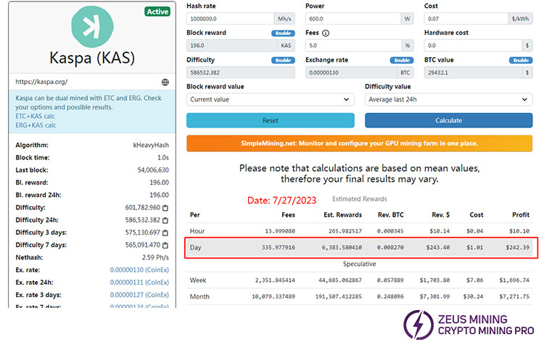Click the globe icon beside kaspa.org

[165, 83]
